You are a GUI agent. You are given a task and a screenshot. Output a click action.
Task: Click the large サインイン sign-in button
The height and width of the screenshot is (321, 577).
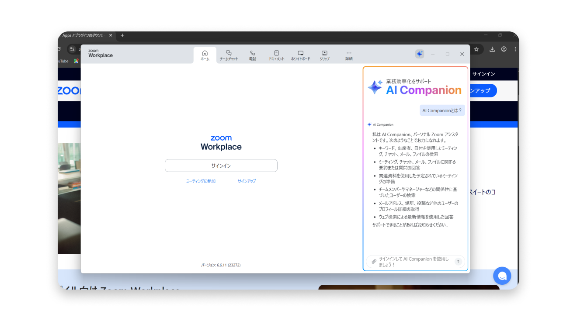221,166
